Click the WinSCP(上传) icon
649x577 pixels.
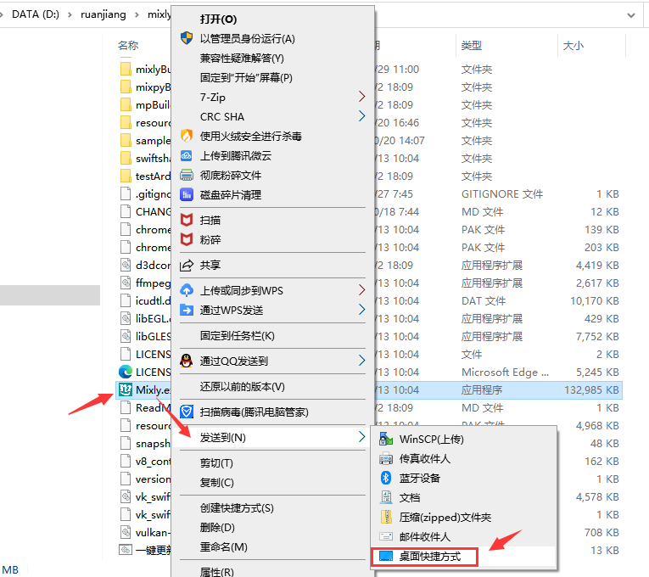386,439
